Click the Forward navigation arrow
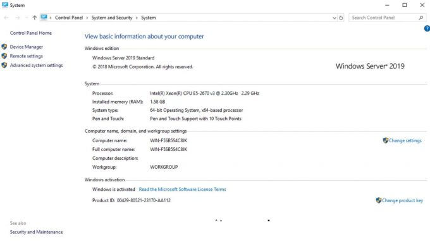This screenshot has height=242, width=430. click(18, 18)
